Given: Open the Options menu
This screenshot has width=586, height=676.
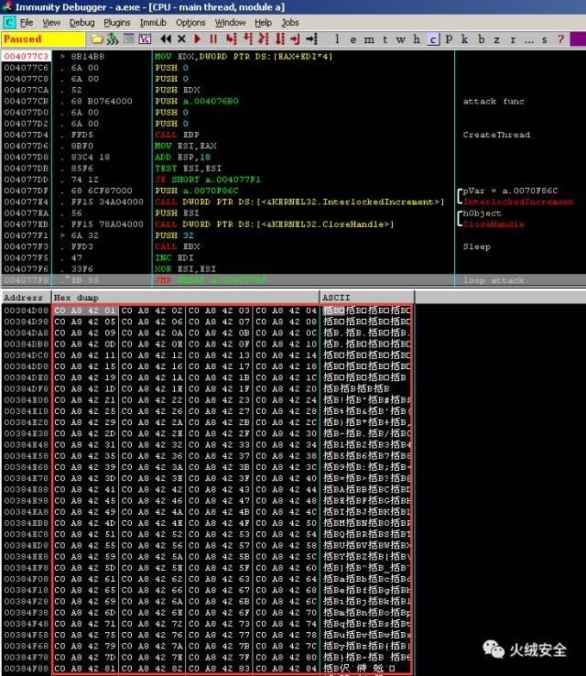Looking at the screenshot, I should click(x=190, y=22).
